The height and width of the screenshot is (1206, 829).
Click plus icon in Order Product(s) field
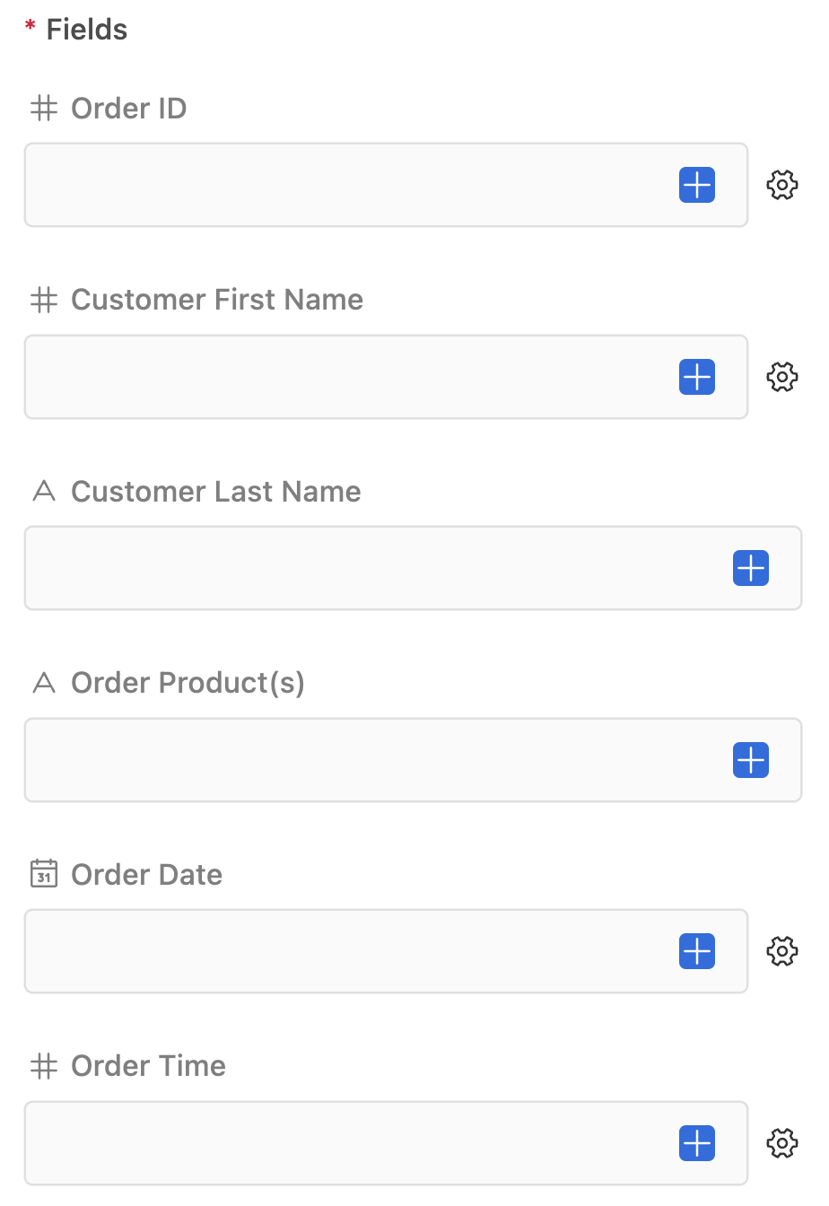pyautogui.click(x=751, y=760)
